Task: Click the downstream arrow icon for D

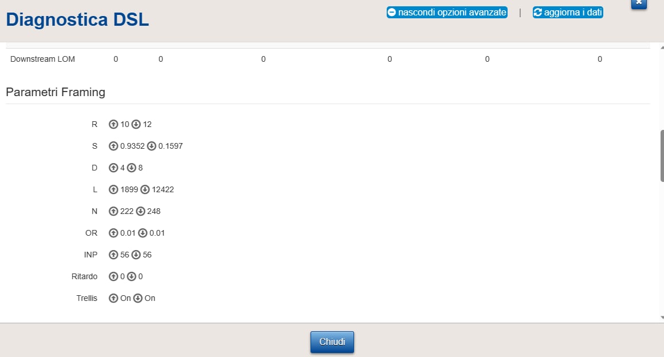Action: (x=131, y=168)
